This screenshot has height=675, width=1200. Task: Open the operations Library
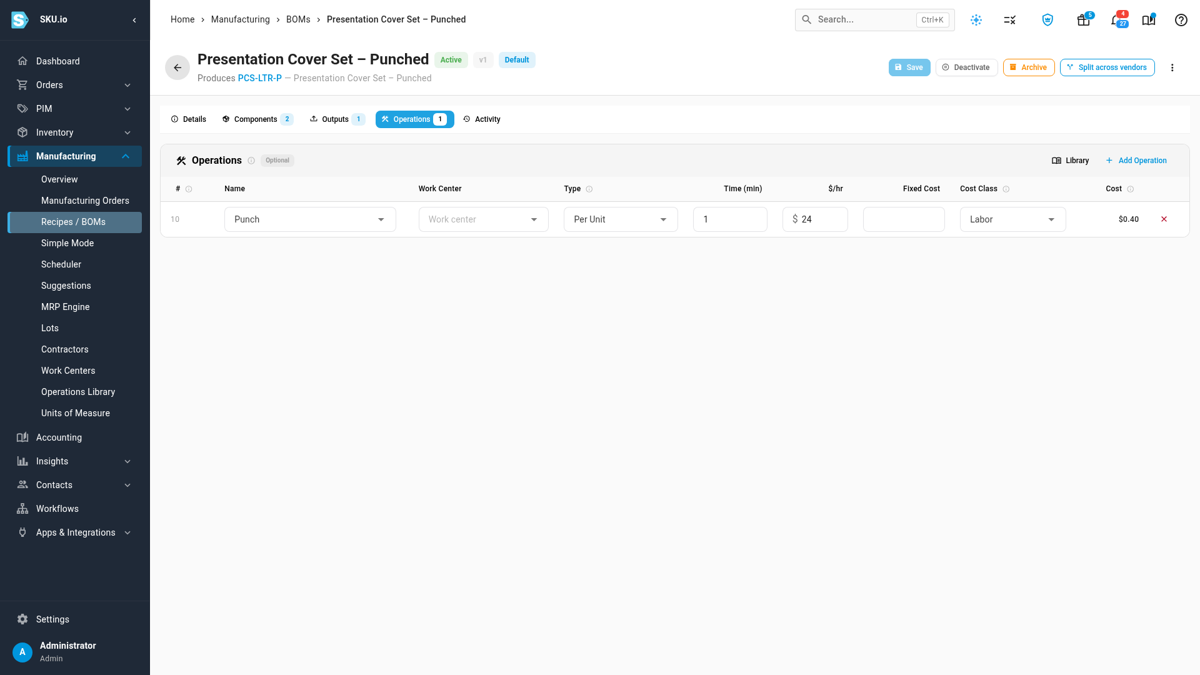pyautogui.click(x=1071, y=161)
